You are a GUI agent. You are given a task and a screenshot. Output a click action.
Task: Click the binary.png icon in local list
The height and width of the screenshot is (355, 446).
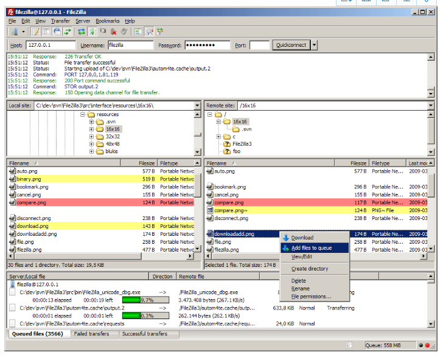coord(12,179)
